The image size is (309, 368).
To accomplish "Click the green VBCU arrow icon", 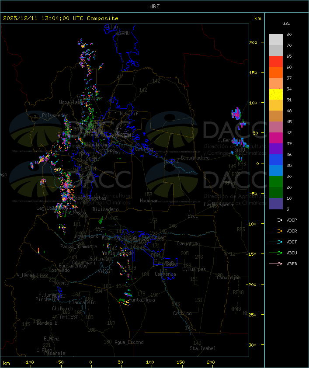I will click(276, 253).
